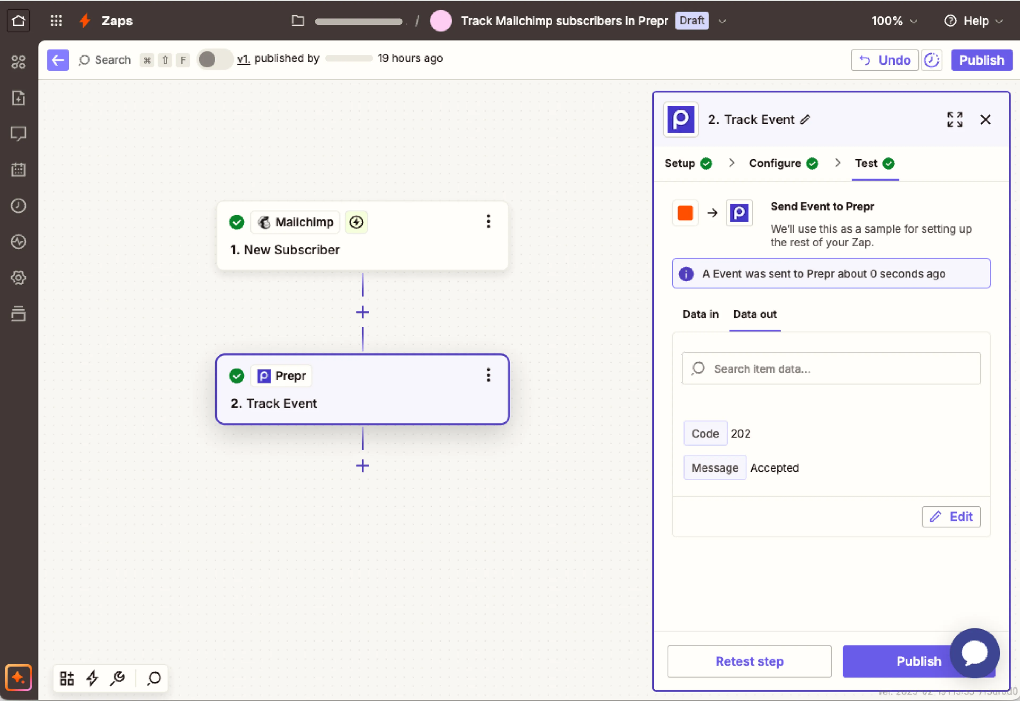Switch to the Configure tab
Viewport: 1020px width, 701px height.
coord(783,163)
